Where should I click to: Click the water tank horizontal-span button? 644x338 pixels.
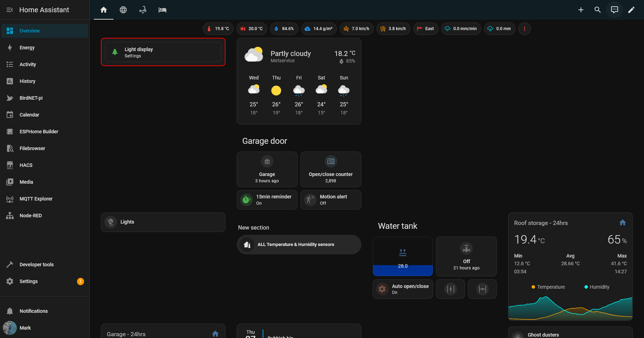[483, 289]
